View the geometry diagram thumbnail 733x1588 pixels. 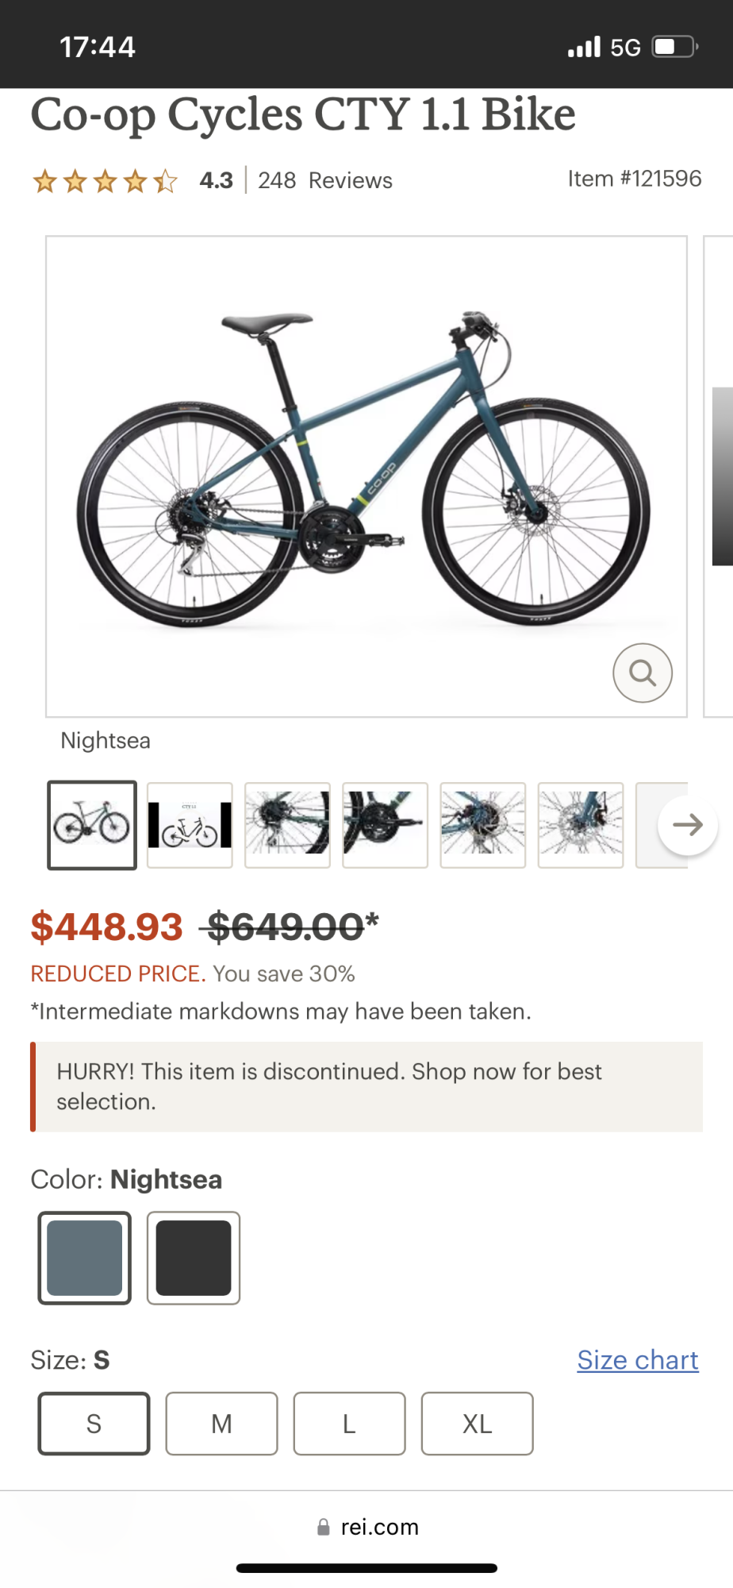(190, 825)
